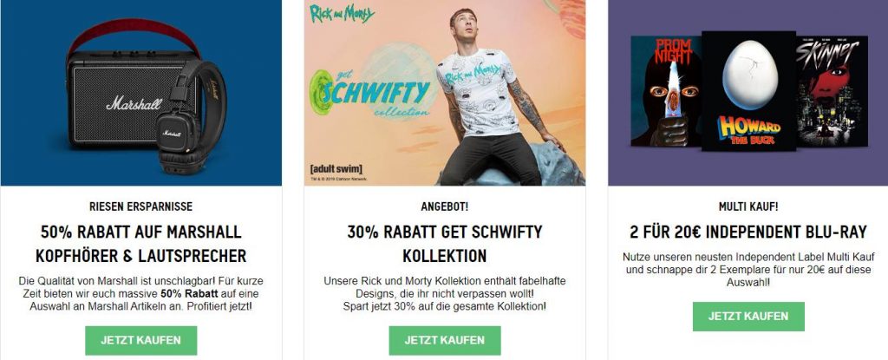Click the Angebot! label

445,207
